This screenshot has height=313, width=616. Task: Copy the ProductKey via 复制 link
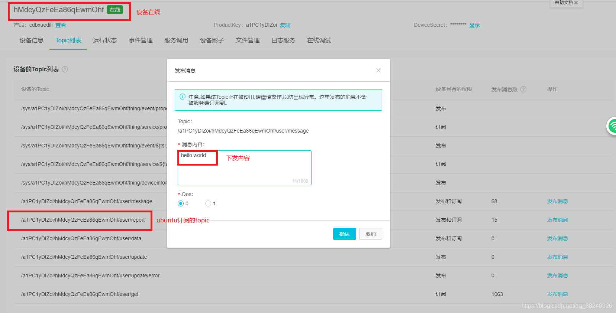point(285,25)
